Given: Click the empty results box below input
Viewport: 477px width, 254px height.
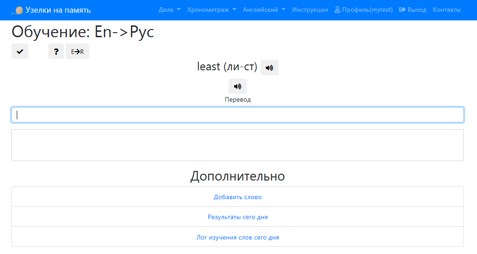Looking at the screenshot, I should pos(237,145).
